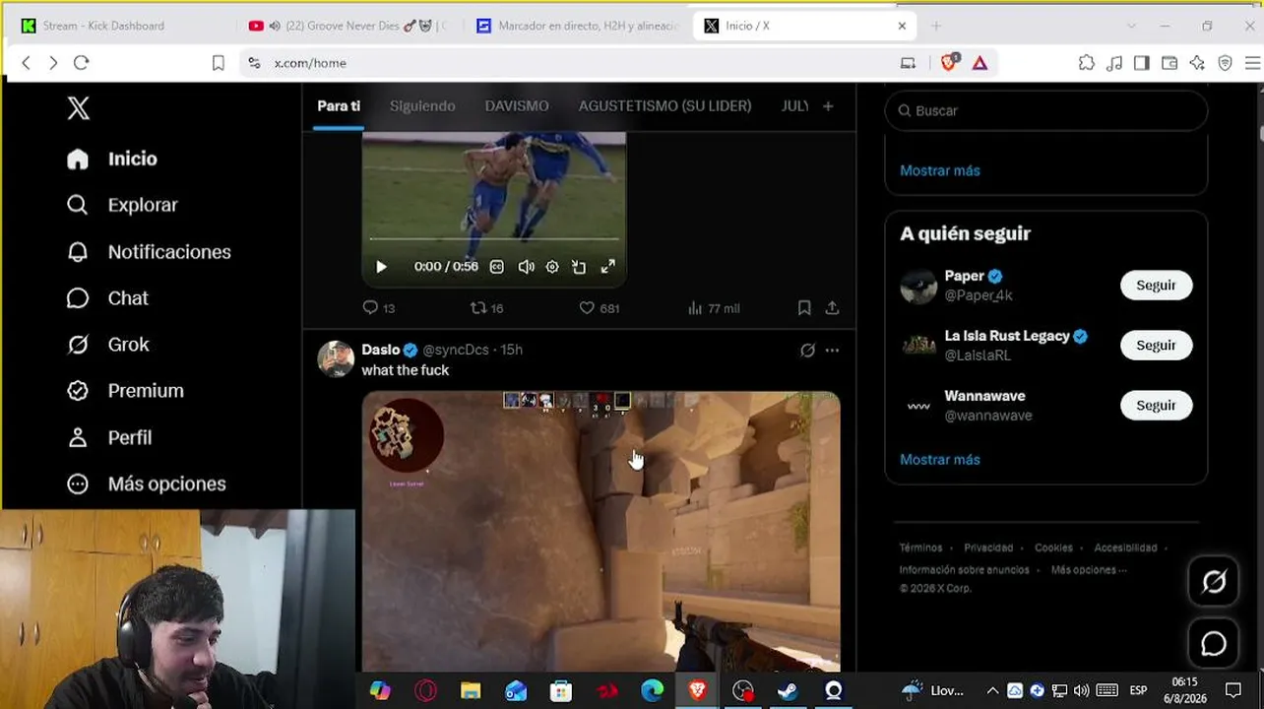Screen dimensions: 1264x709
Task: Click the X logo in the sidebar
Action: pos(78,108)
